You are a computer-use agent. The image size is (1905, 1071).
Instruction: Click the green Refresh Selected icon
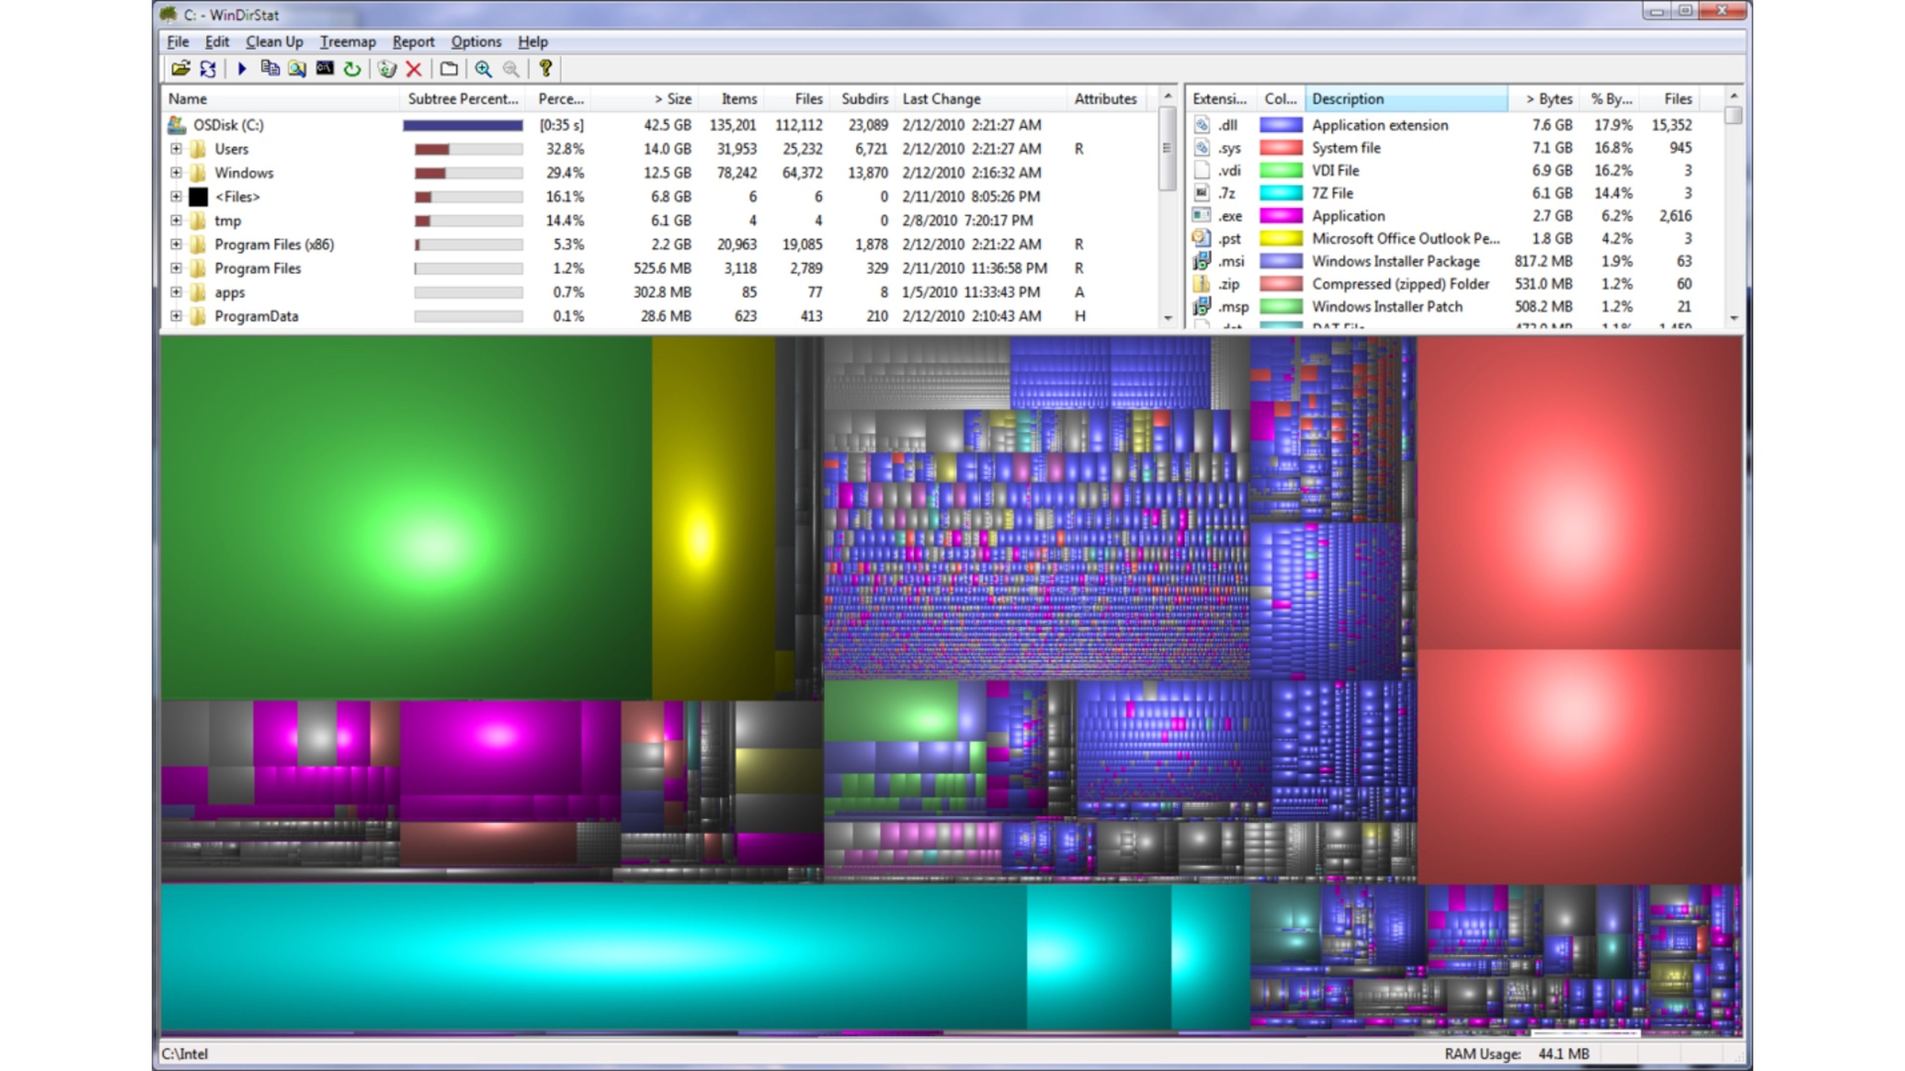[352, 69]
